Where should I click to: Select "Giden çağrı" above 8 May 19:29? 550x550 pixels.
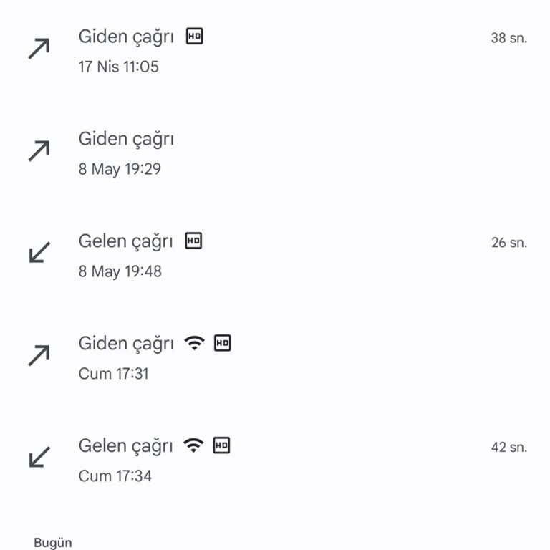126,139
